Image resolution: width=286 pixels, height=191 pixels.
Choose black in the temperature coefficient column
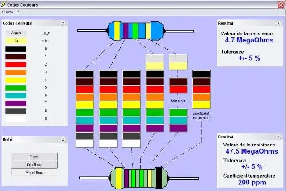tap(202, 74)
